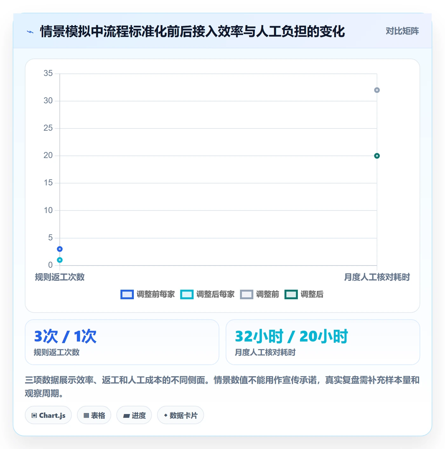Viewport: 445px width, 449px height.
Task: Click the description paragraph starting 三项数据展示效率
Action: 222,387
